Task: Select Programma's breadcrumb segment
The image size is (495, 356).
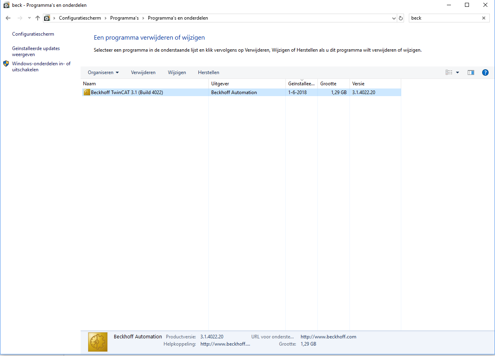Action: tap(124, 18)
